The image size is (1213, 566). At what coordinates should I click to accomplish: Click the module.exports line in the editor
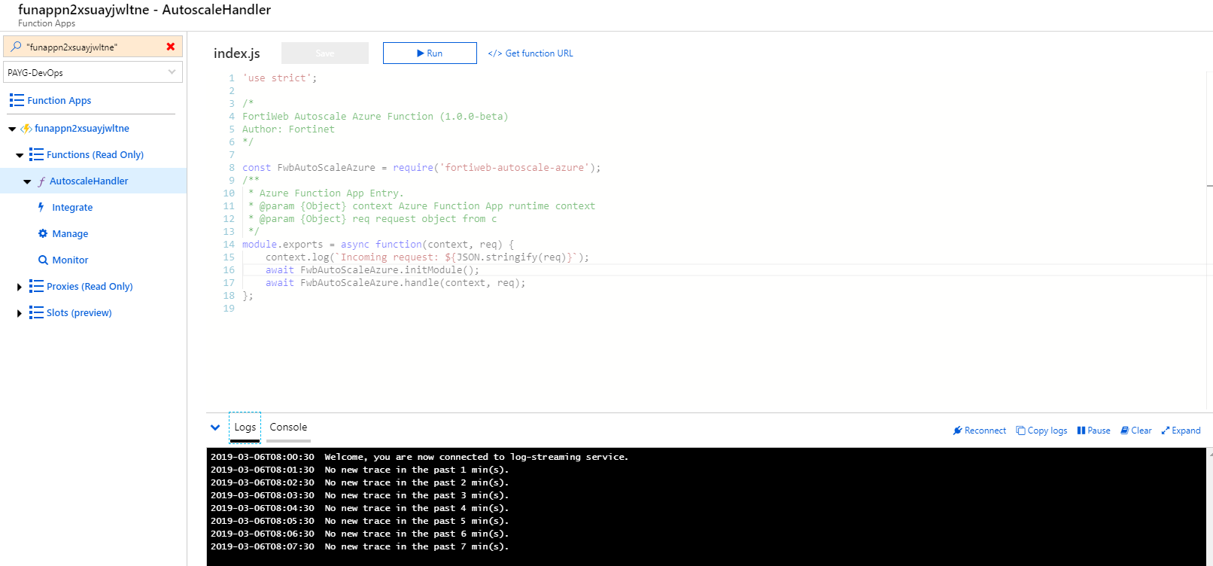pyautogui.click(x=378, y=245)
